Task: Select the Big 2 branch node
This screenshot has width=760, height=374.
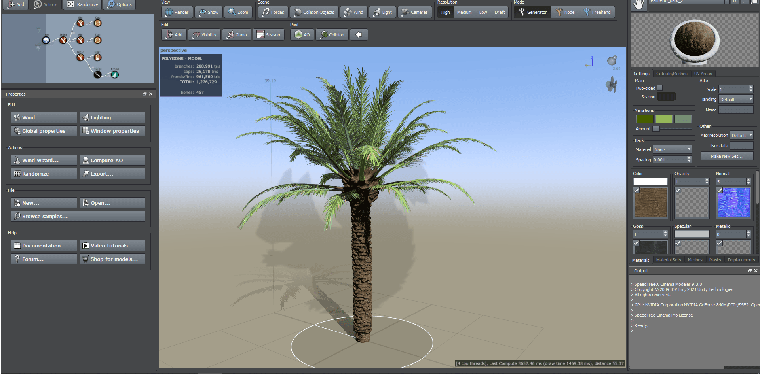Action: (x=80, y=57)
